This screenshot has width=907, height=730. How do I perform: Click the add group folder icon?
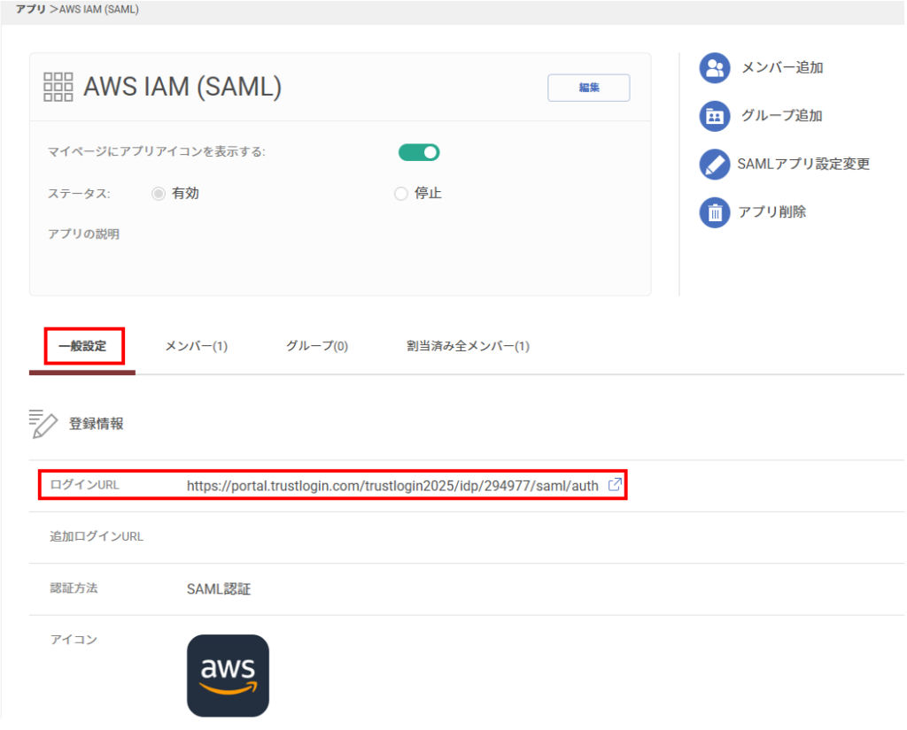(x=714, y=116)
